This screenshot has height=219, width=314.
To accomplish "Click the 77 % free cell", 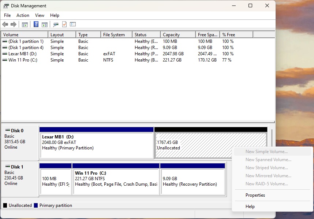I will pyautogui.click(x=227, y=60).
